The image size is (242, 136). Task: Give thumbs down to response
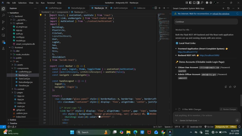[x=234, y=87]
